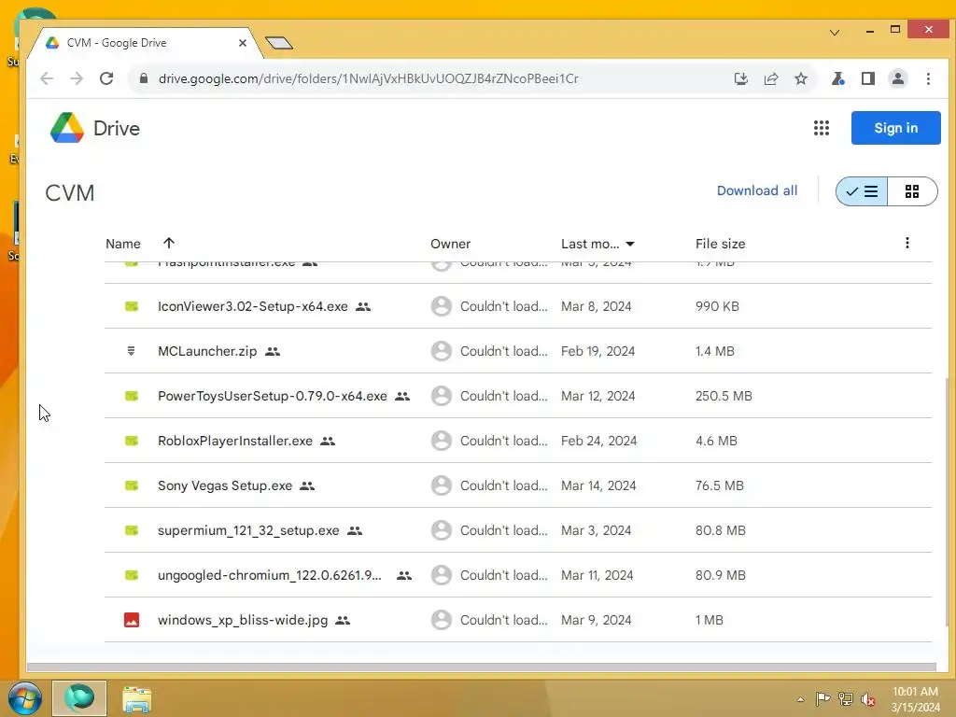The height and width of the screenshot is (717, 956).
Task: Click Couldn't load owner text for MCLauncher.zip
Action: point(504,351)
